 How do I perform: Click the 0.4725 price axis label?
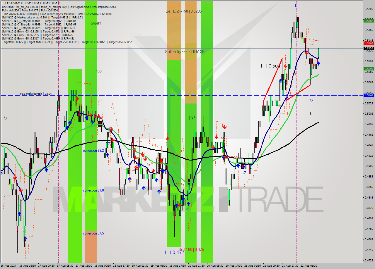pyautogui.click(x=369, y=260)
